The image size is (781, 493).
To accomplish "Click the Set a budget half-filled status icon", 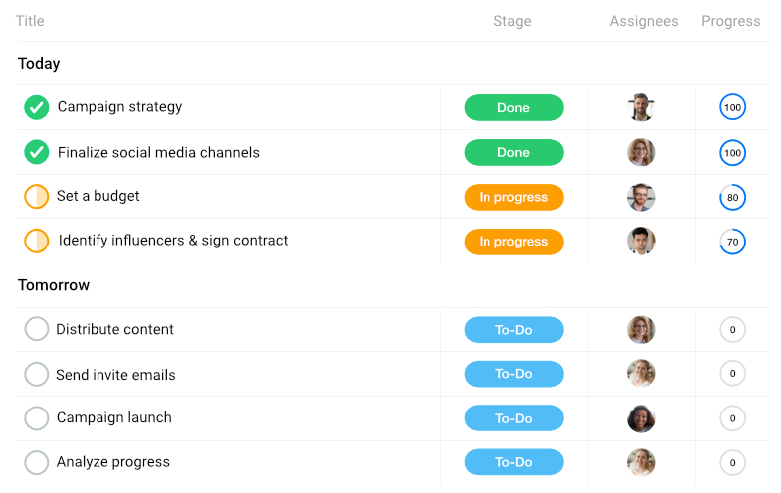I will tap(37, 197).
